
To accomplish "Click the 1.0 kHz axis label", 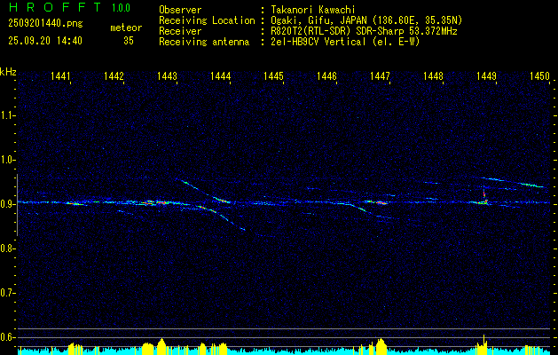I will click(7, 160).
